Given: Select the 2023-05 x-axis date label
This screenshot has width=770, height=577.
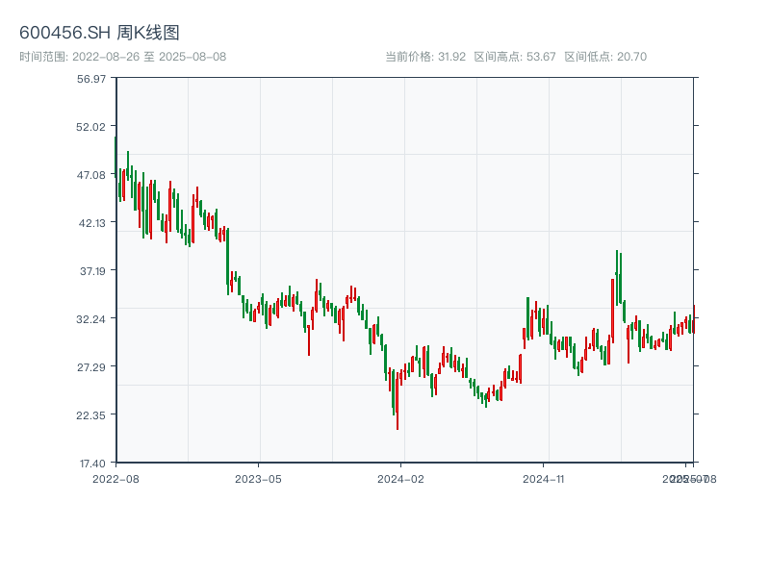Looking at the screenshot, I should click(x=258, y=478).
